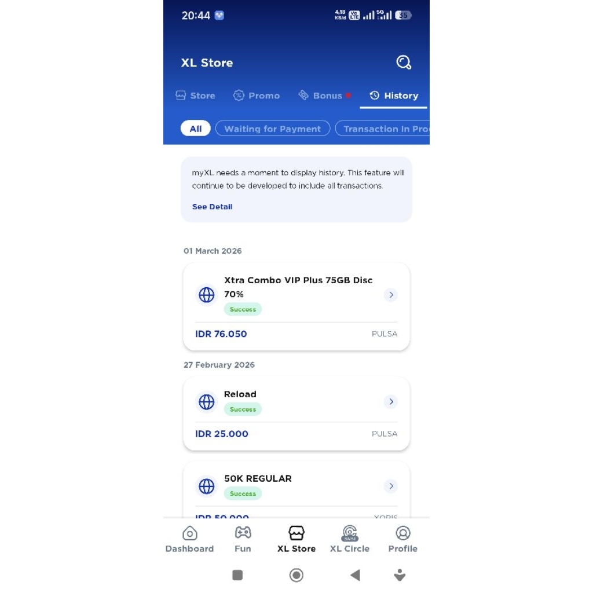Select the Transaction In Progress filter chip

pyautogui.click(x=382, y=129)
